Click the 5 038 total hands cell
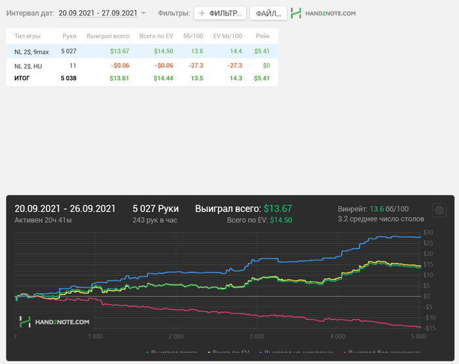Screen dimensions: 459x364 point(69,78)
